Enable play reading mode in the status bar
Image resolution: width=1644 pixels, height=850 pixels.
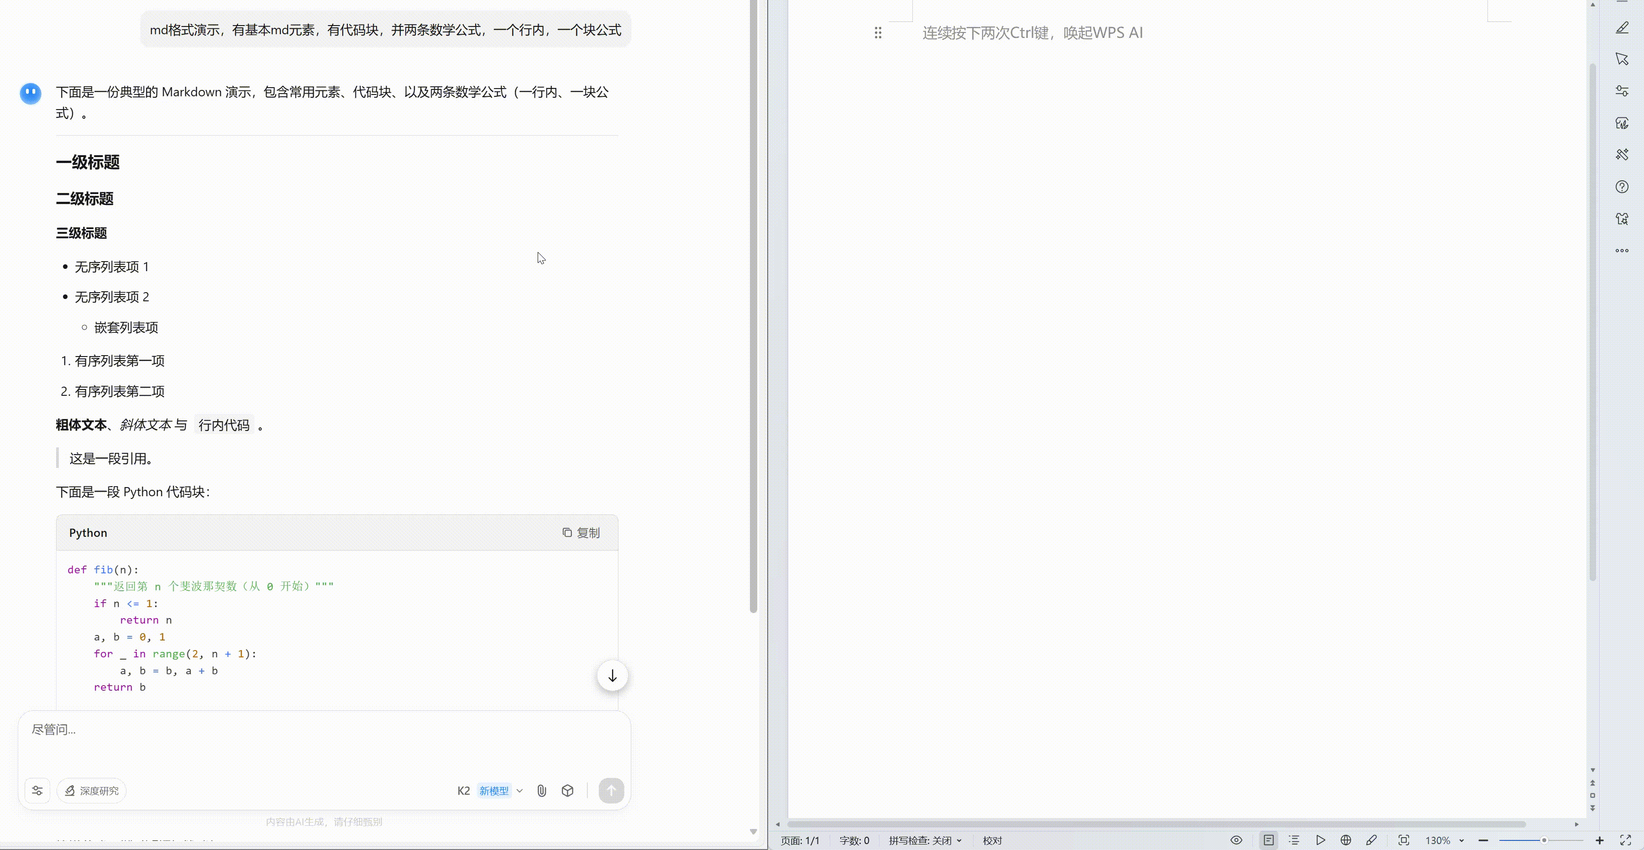[1321, 840]
